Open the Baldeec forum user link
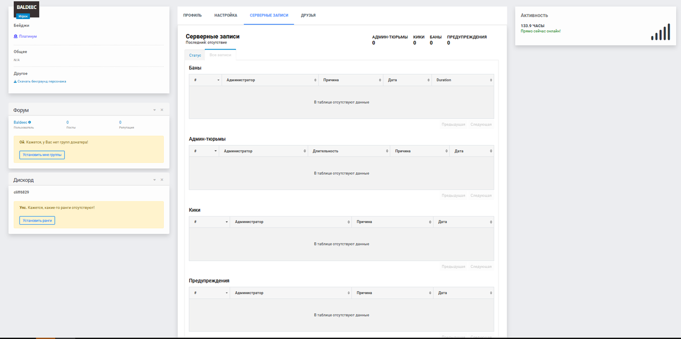This screenshot has height=339, width=681. (20, 122)
